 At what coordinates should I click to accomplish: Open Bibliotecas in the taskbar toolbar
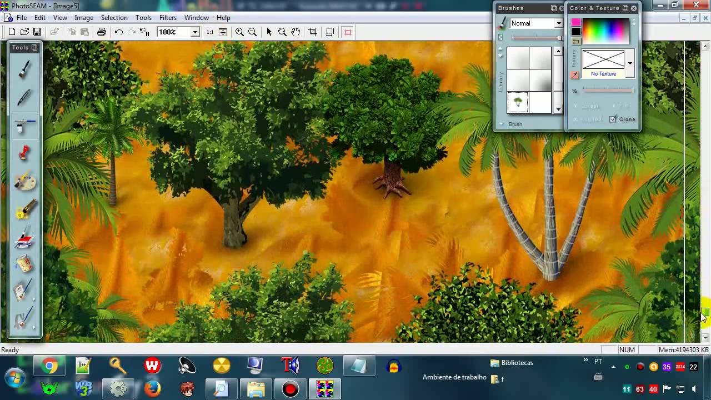[512, 363]
